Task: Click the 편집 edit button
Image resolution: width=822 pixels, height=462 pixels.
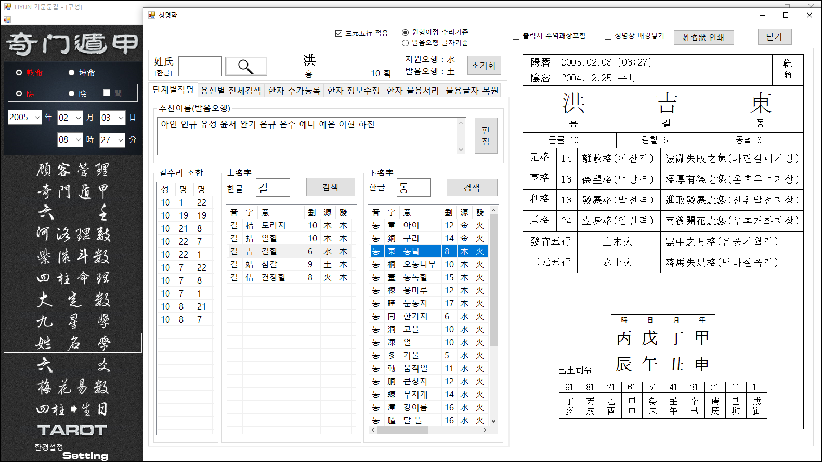Action: (486, 135)
